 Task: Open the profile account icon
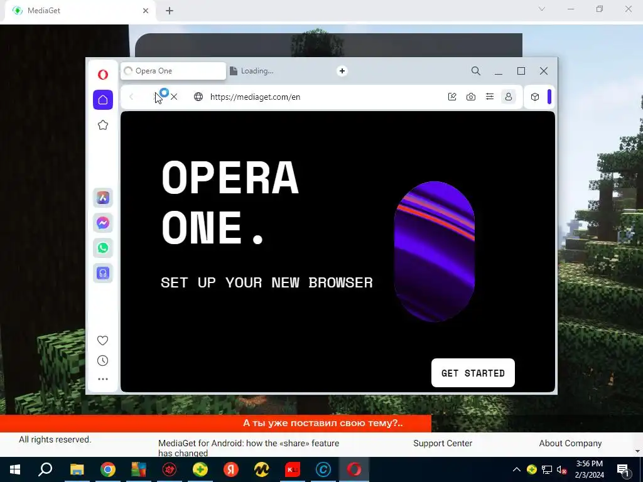(x=509, y=97)
